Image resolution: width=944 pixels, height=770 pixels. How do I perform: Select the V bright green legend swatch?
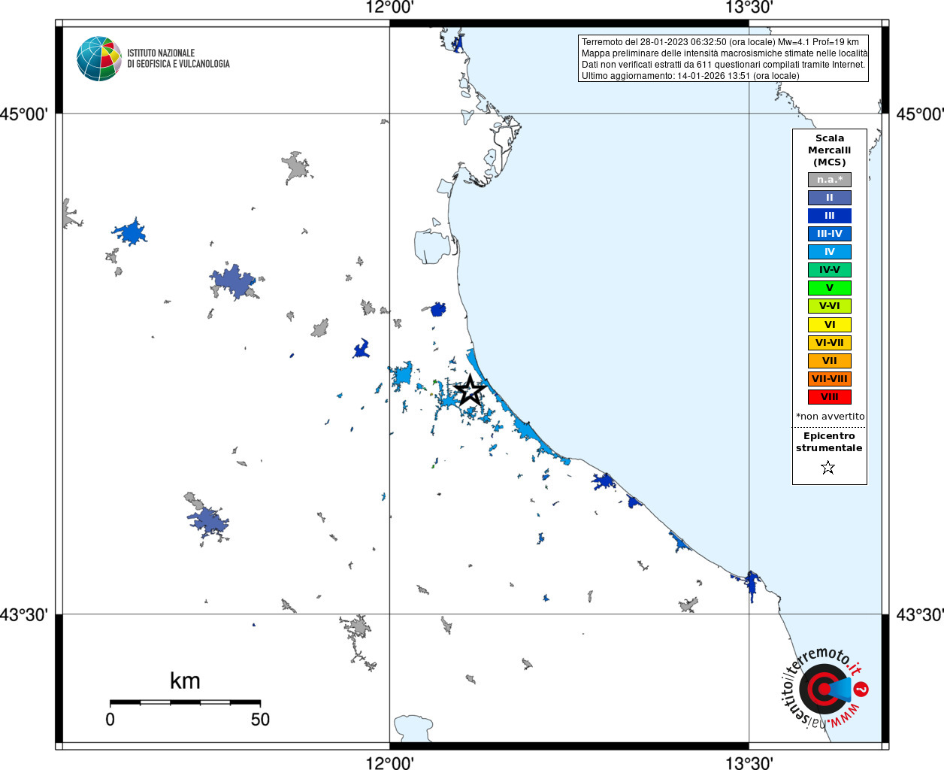pyautogui.click(x=830, y=288)
